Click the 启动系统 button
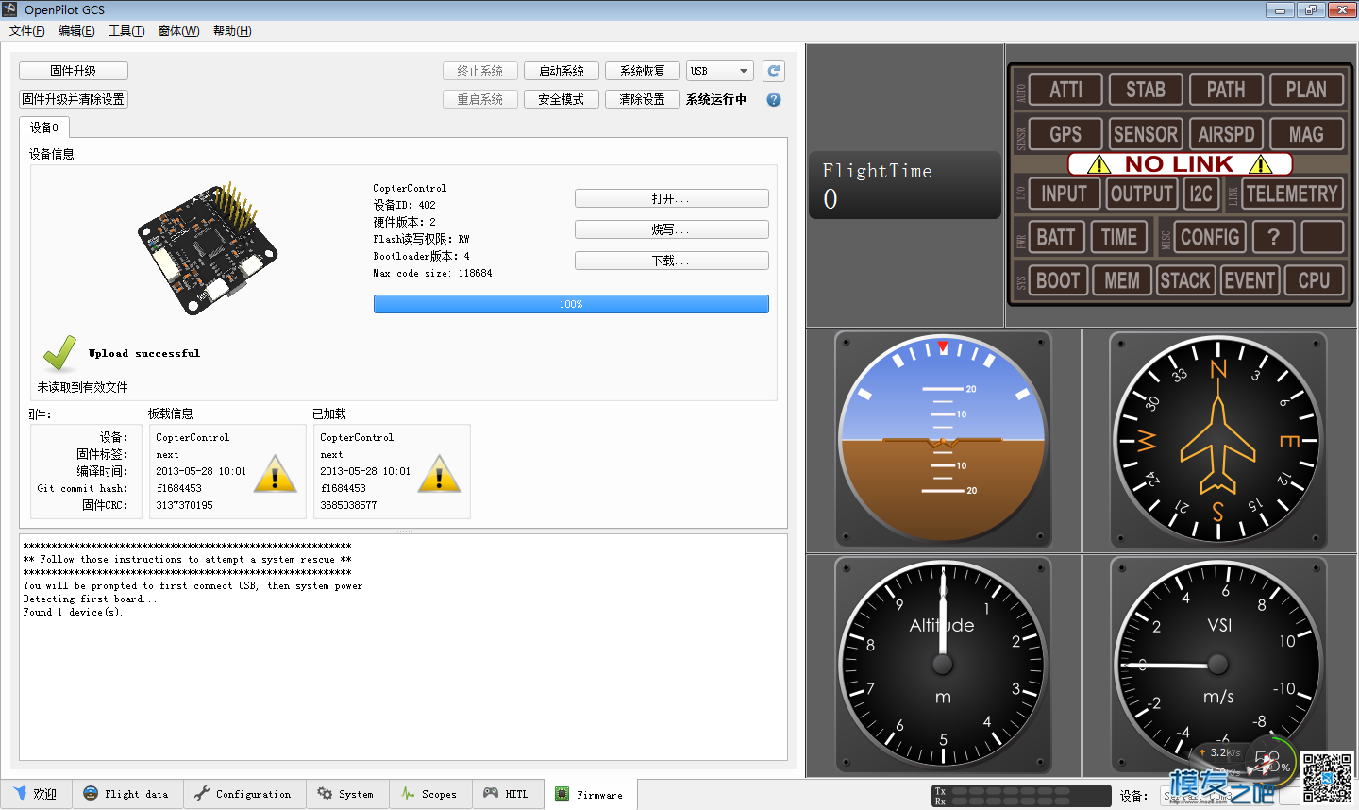The height and width of the screenshot is (810, 1359). coord(562,71)
